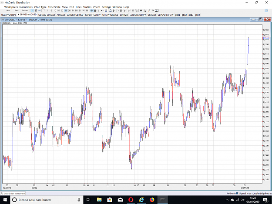Switch to GBPAUD EURCAD workspace tab

(x=47, y=15)
